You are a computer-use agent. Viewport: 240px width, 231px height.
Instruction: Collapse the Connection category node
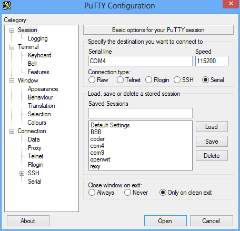(x=12, y=131)
